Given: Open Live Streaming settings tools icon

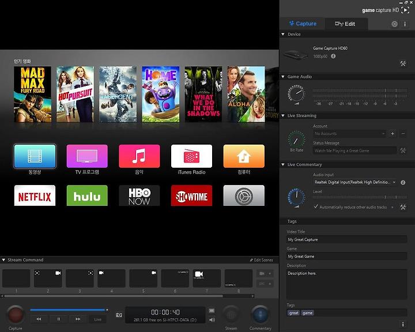Looking at the screenshot, I should pyautogui.click(x=403, y=150).
